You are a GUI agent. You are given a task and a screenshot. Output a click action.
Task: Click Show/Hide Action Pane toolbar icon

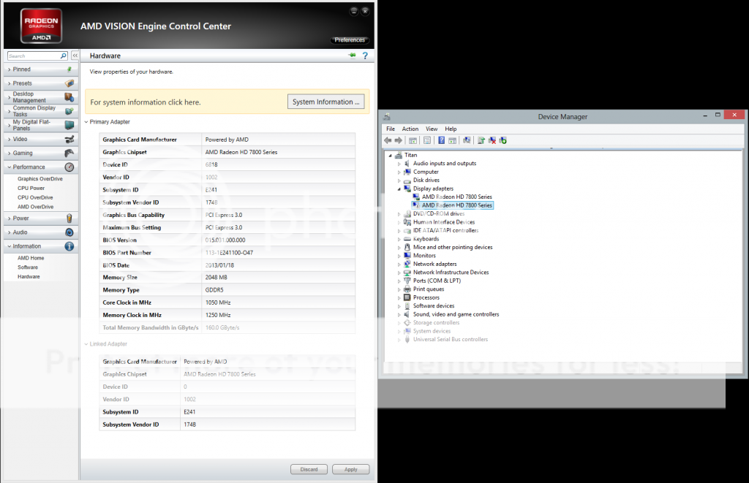tap(452, 140)
